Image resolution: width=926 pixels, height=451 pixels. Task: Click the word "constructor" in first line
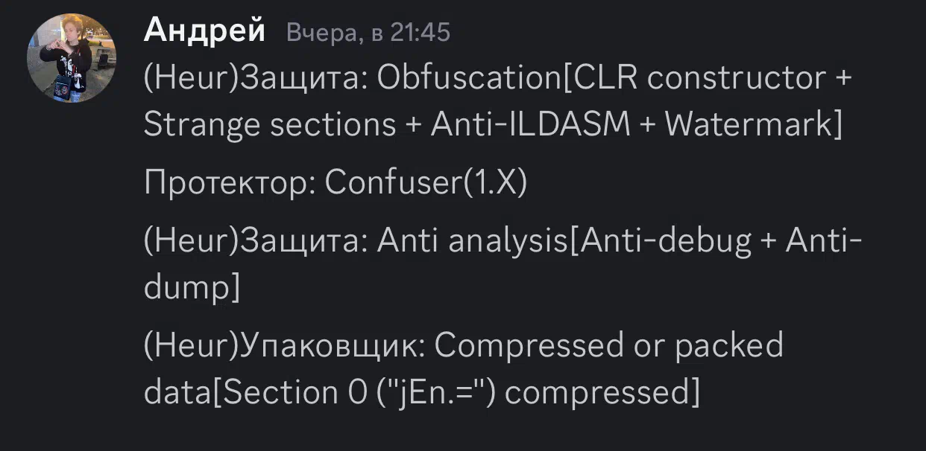coord(737,79)
